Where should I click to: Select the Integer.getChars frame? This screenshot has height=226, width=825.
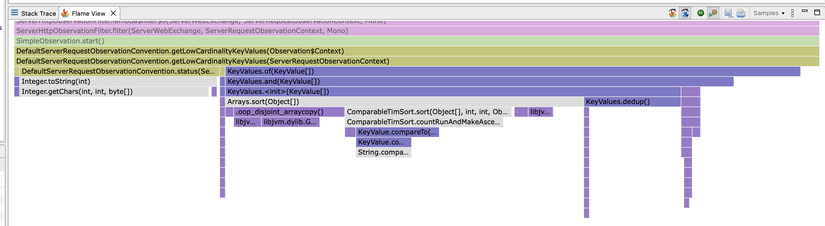114,92
